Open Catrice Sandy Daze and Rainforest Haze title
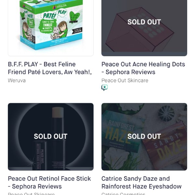Screen dimensions: 195x195 click(x=141, y=182)
